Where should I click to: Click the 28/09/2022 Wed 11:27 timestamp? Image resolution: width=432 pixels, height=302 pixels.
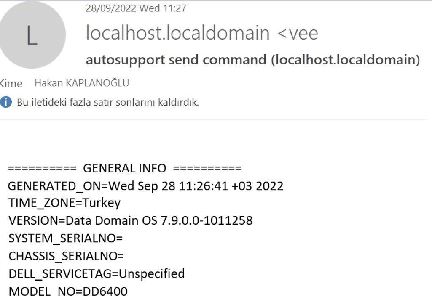tap(136, 8)
